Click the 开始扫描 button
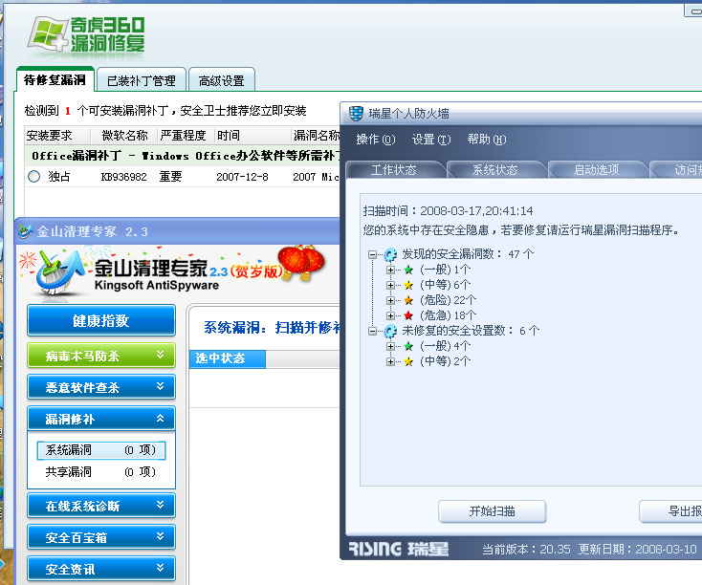The image size is (702, 585). click(492, 511)
